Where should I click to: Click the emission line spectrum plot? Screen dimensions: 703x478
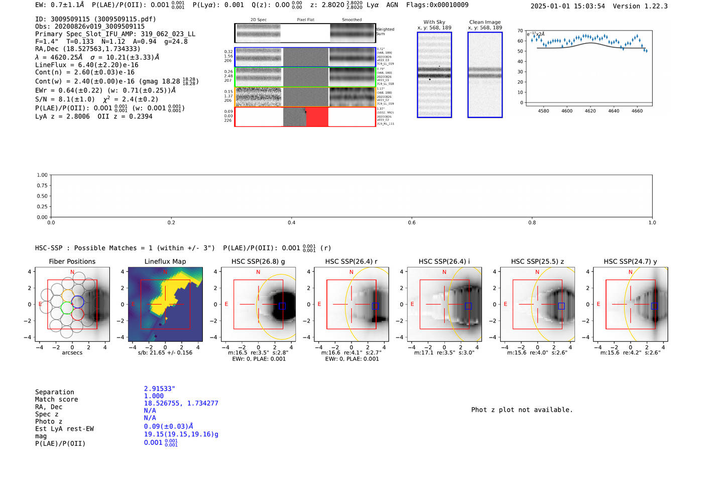[589, 68]
